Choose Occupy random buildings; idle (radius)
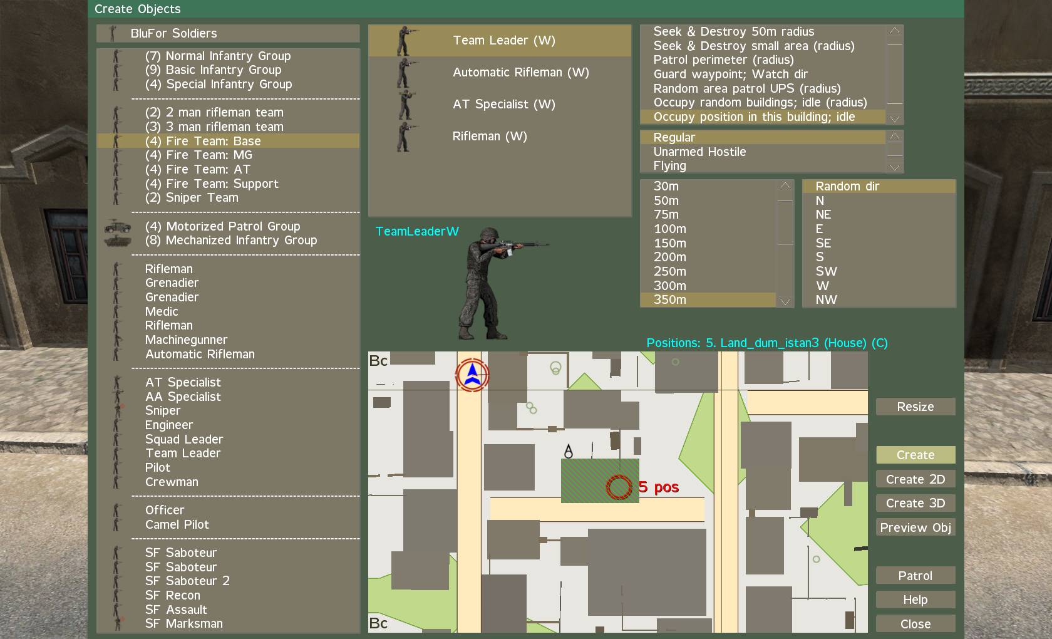1052x639 pixels. point(763,102)
